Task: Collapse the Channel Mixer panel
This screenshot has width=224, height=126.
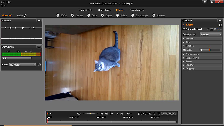Action: [x=39, y=47]
